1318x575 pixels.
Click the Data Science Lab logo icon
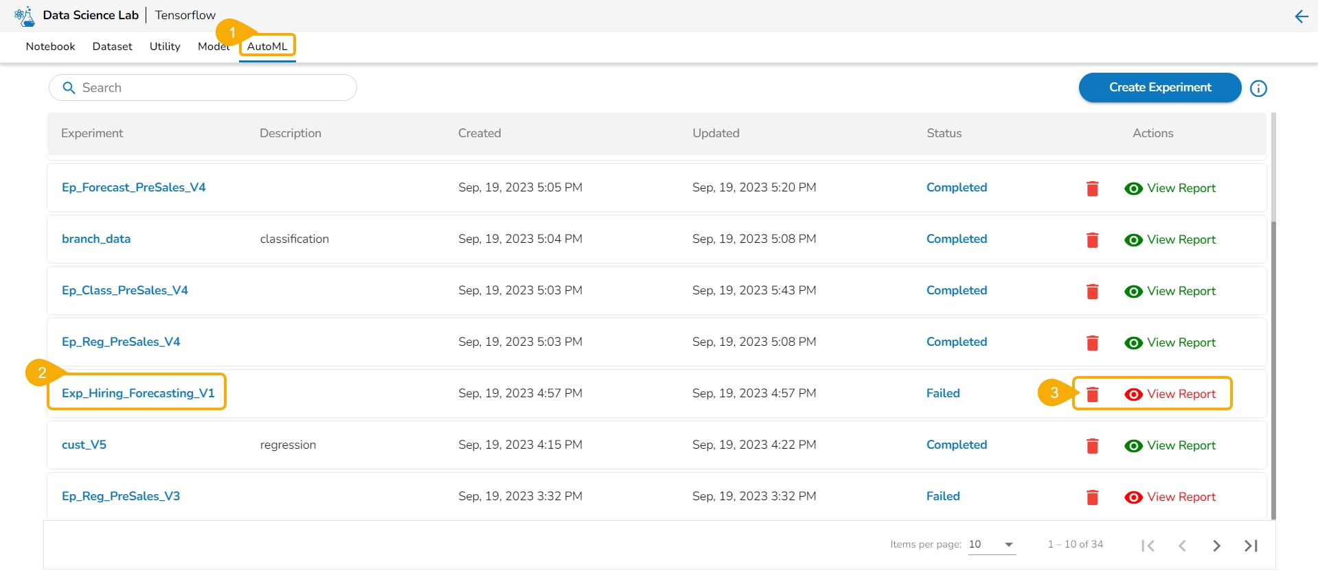tap(24, 16)
